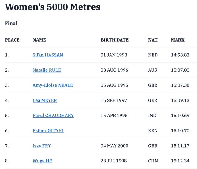The width and height of the screenshot is (197, 169).
Task: Click the KEN nationality code
Action: [x=153, y=131]
